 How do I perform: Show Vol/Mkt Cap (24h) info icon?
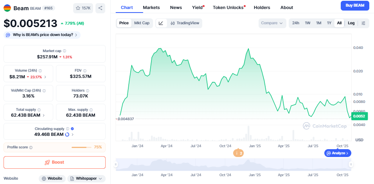[x=44, y=91]
